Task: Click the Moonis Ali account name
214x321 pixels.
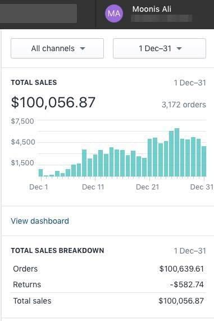Action: pyautogui.click(x=152, y=9)
